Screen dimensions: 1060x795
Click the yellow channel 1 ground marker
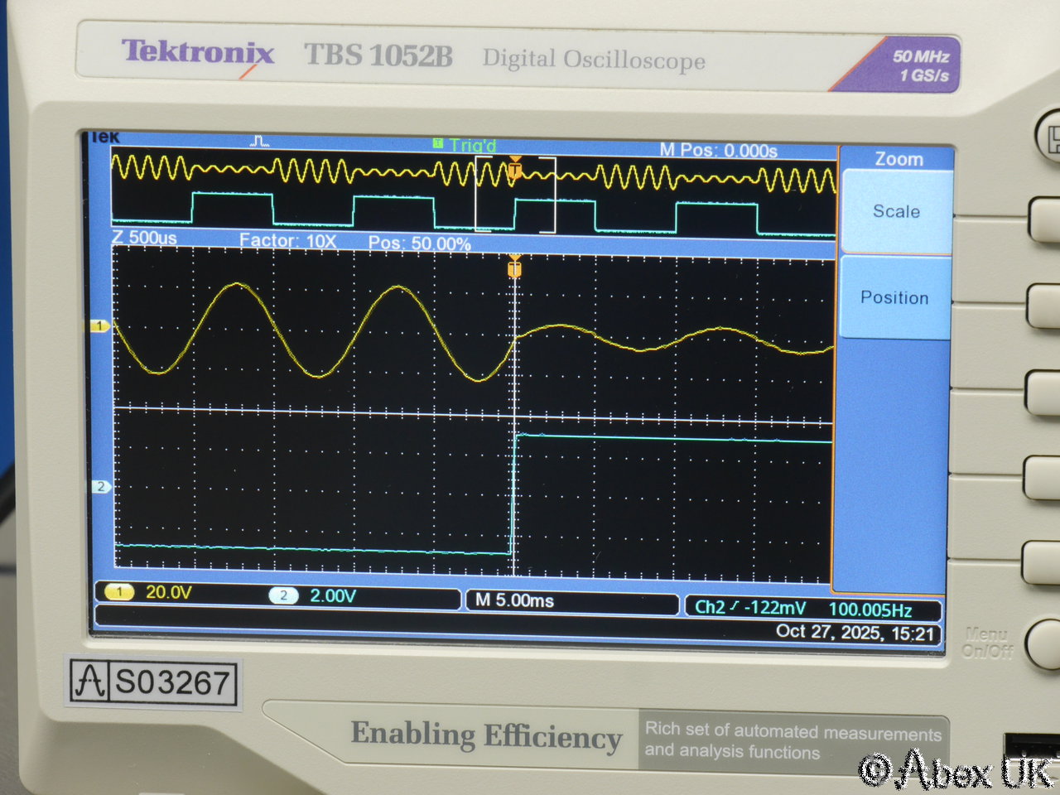[x=99, y=326]
